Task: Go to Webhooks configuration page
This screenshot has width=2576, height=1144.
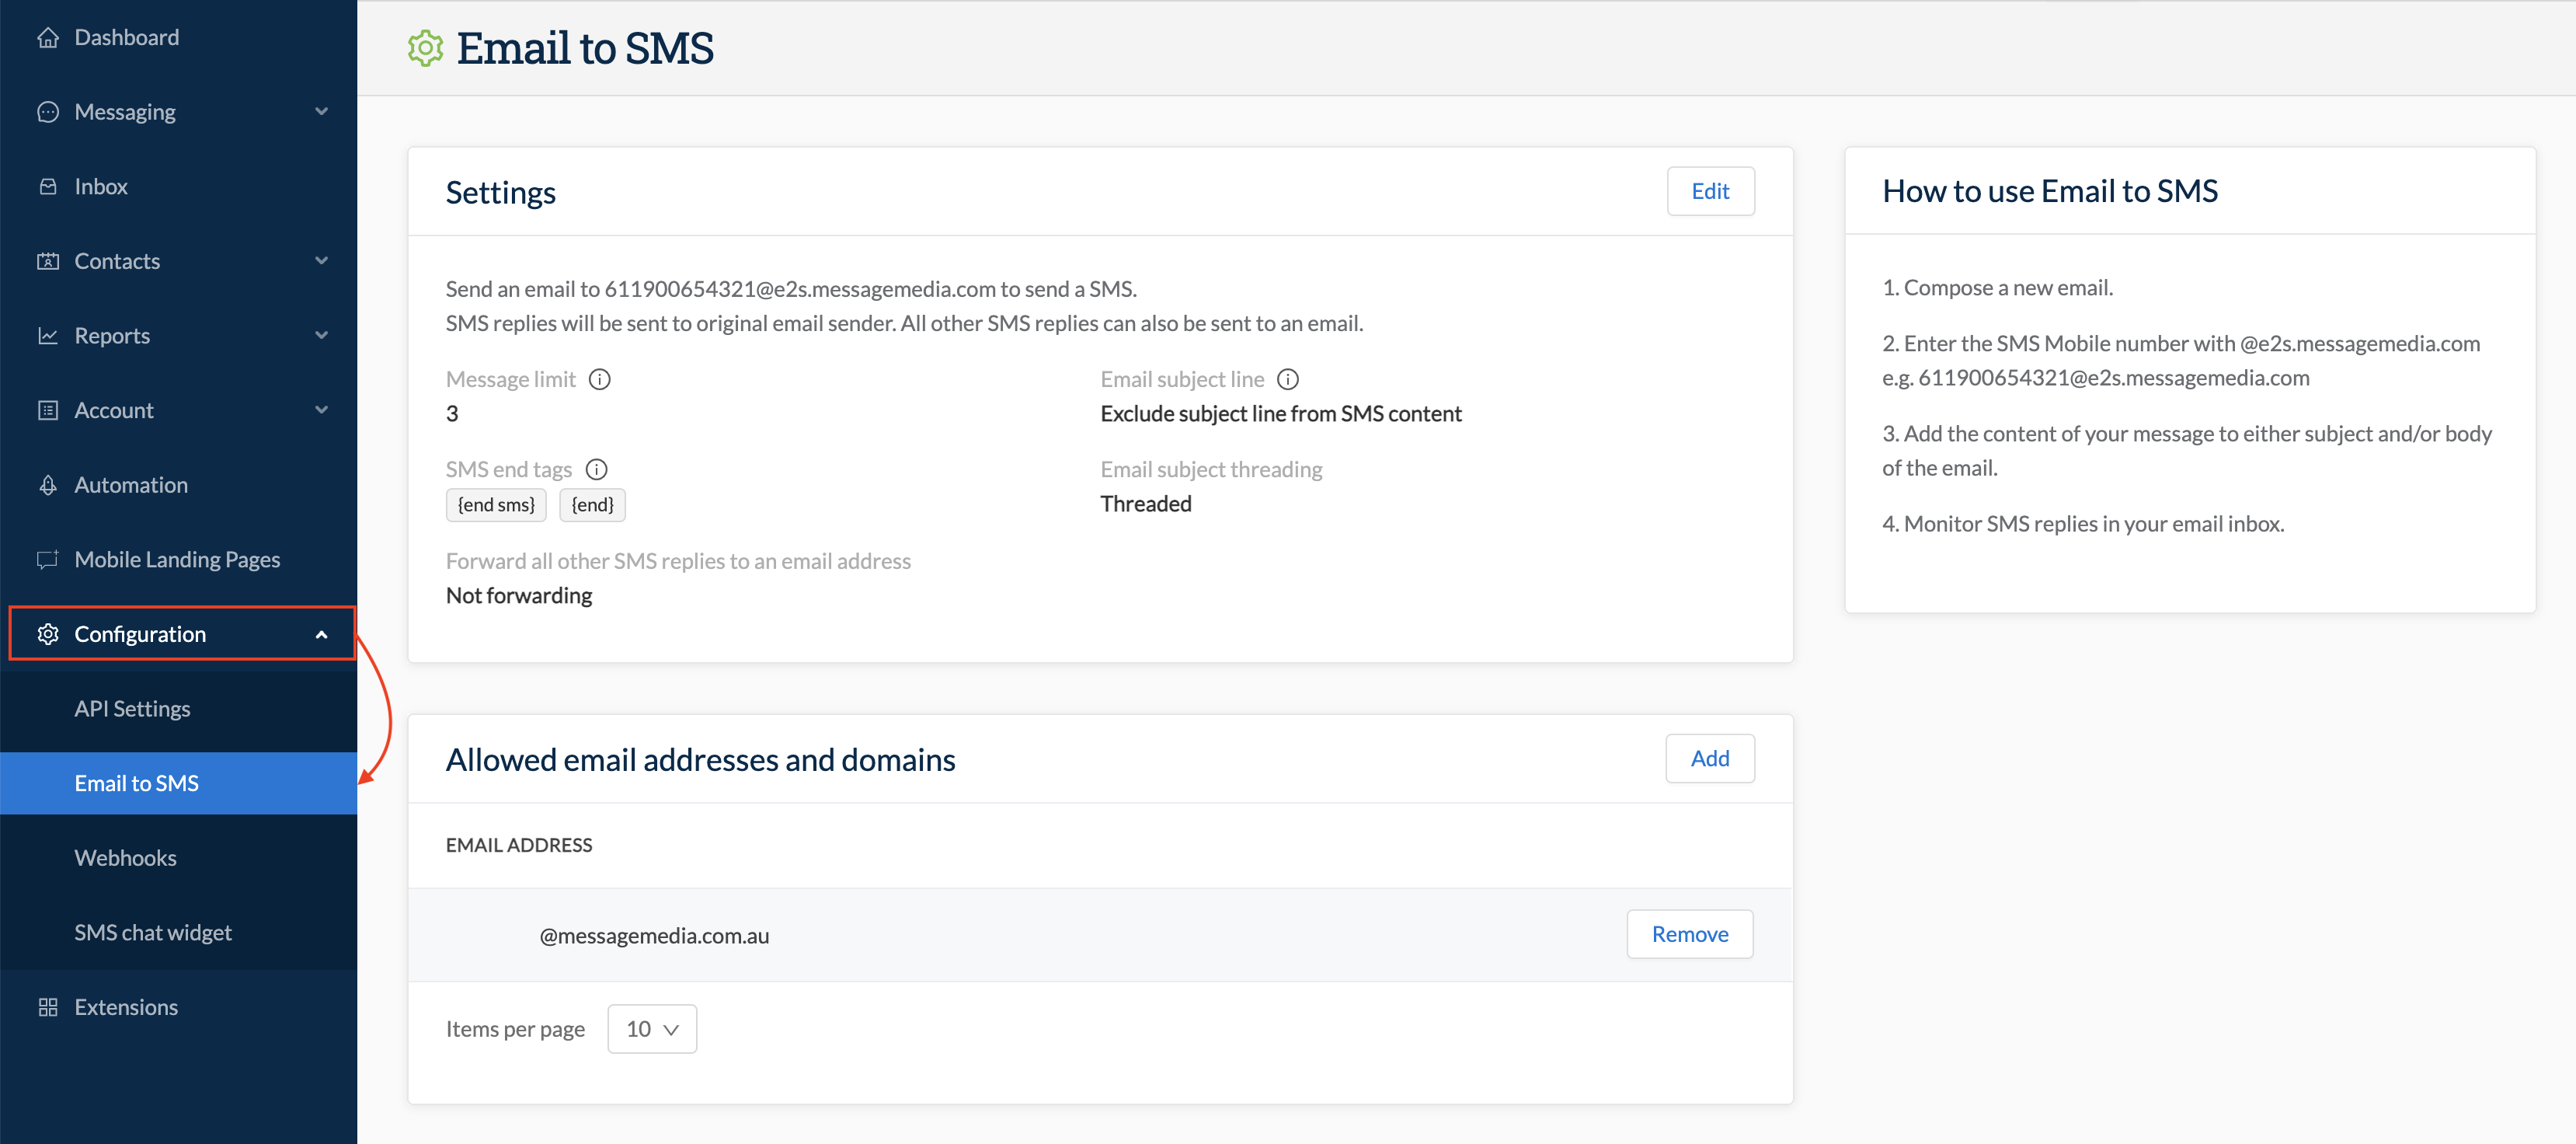Action: point(125,858)
